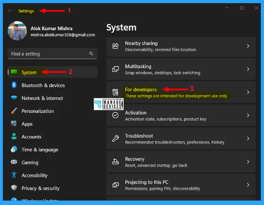Click the user profile picture

click(17, 31)
